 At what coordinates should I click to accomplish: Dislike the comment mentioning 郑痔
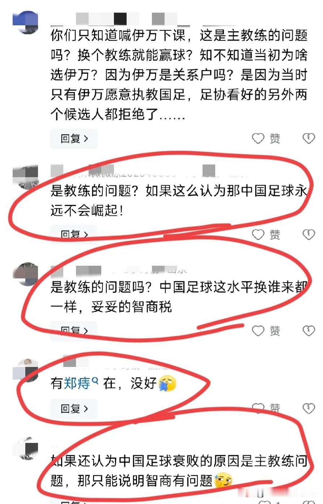pos(309,409)
